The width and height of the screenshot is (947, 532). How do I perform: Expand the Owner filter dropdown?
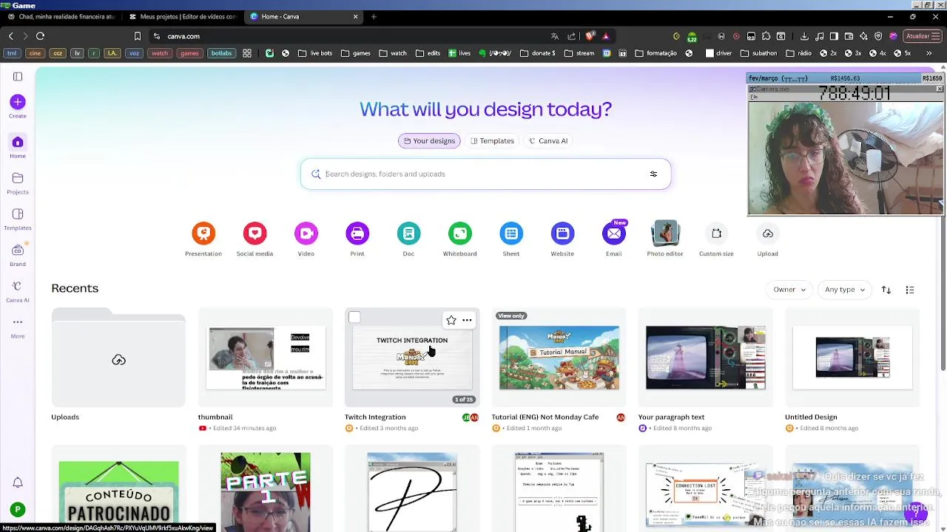coord(789,290)
